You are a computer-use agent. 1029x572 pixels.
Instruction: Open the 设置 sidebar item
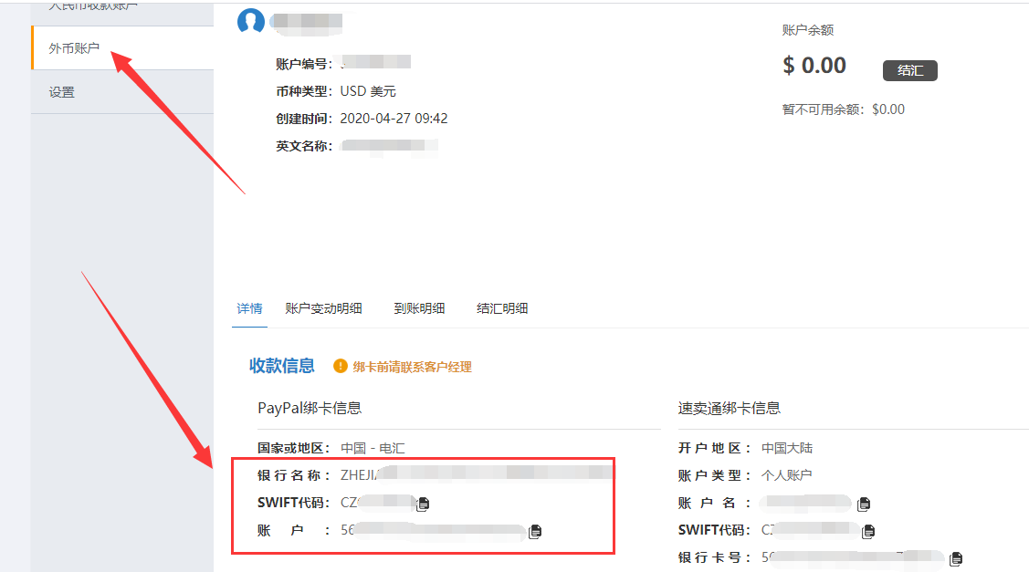coord(122,92)
